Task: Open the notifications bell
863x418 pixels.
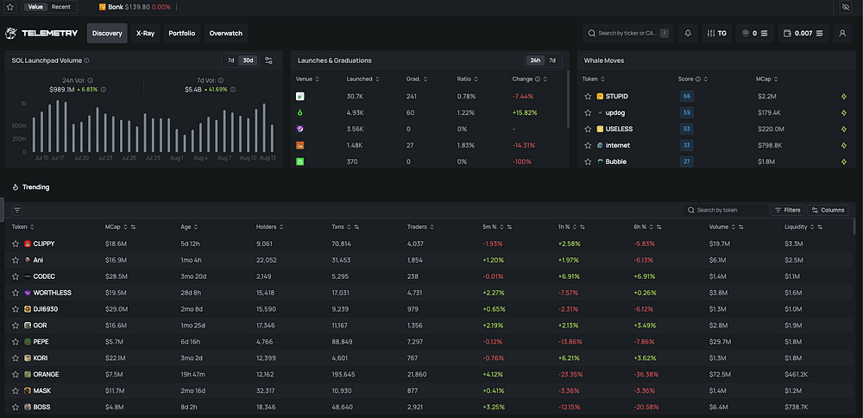Action: (688, 34)
